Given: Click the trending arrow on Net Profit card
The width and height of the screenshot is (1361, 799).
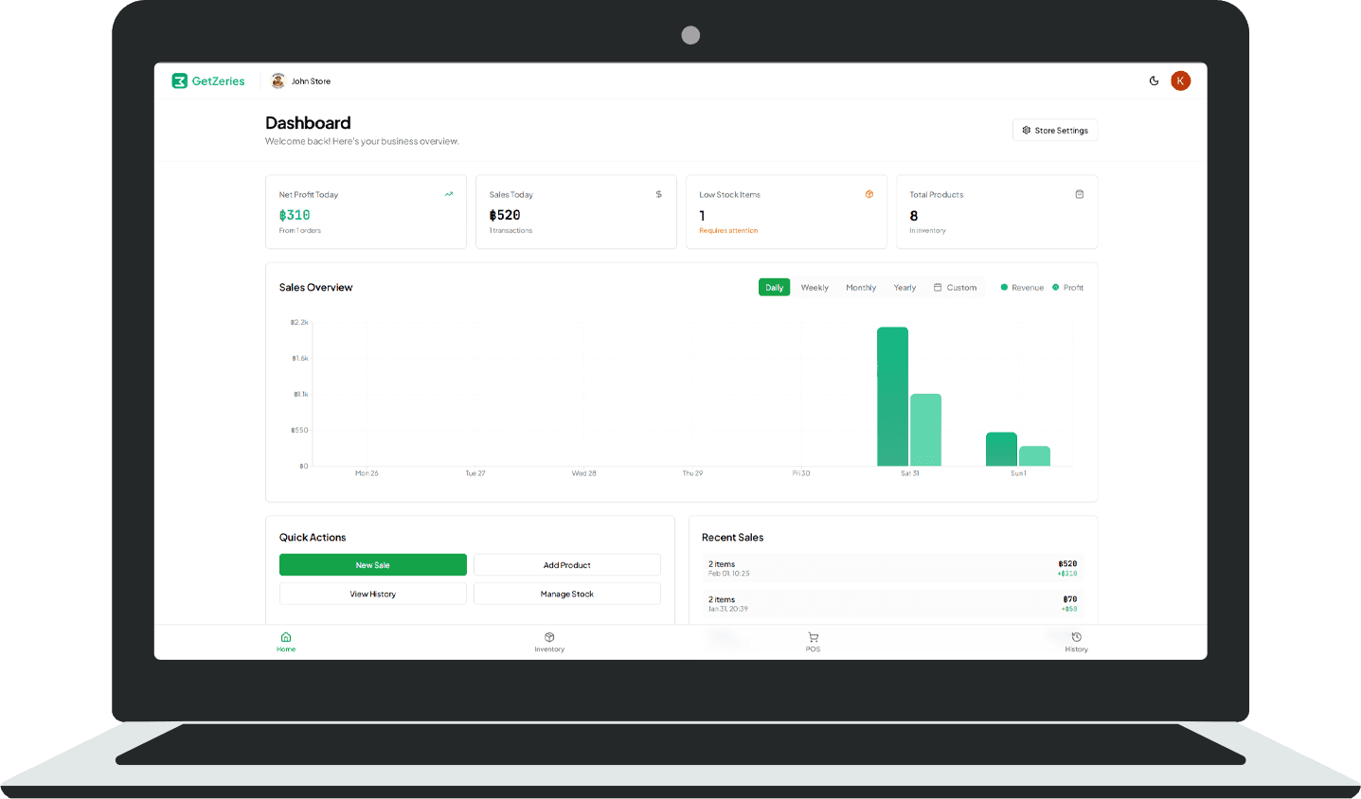Looking at the screenshot, I should (x=449, y=193).
